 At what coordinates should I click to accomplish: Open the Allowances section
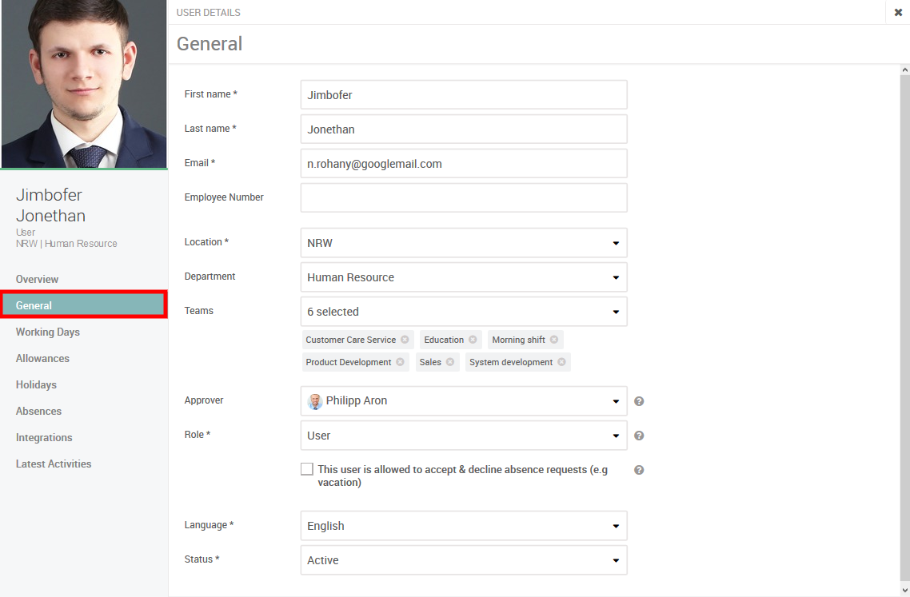(42, 358)
